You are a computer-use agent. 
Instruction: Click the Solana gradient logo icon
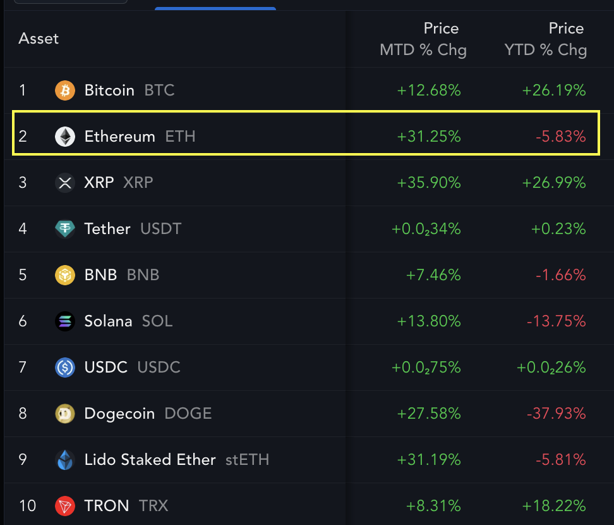point(64,321)
